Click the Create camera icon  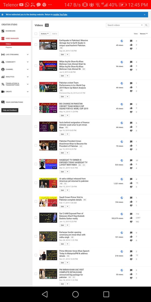3,92
